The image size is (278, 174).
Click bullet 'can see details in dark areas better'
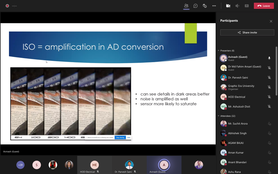(x=175, y=94)
